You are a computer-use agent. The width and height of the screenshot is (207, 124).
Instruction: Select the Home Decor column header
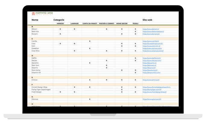(122, 24)
